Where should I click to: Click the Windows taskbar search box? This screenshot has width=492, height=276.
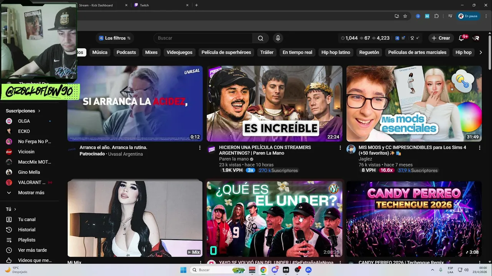[218, 270]
